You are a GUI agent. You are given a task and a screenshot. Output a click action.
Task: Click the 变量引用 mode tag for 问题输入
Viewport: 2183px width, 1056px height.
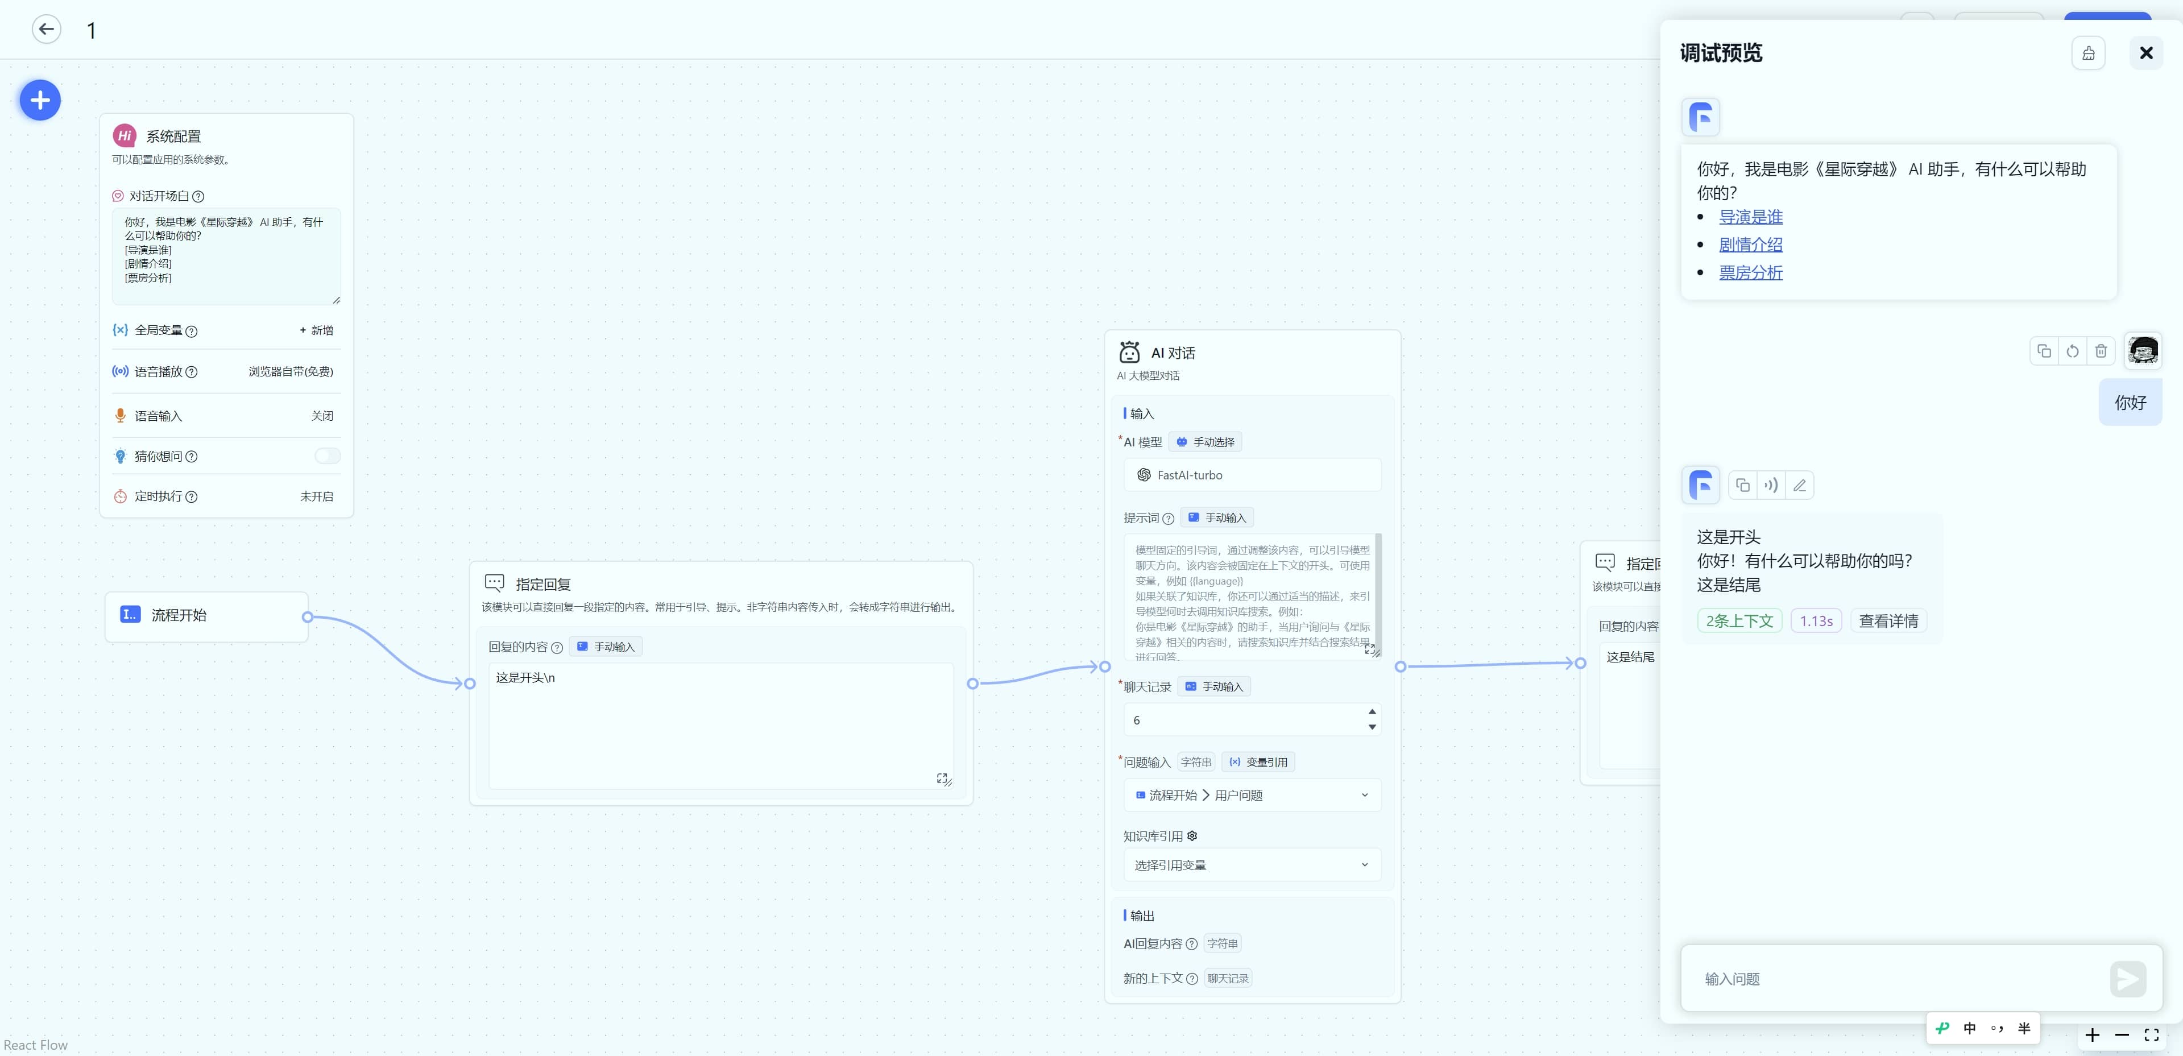(1258, 762)
